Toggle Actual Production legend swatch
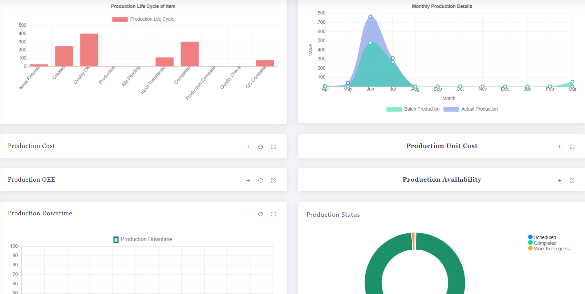 (451, 109)
